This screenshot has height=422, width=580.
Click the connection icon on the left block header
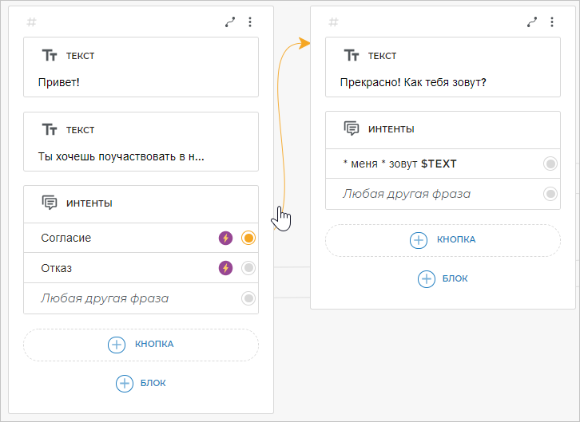pyautogui.click(x=230, y=22)
